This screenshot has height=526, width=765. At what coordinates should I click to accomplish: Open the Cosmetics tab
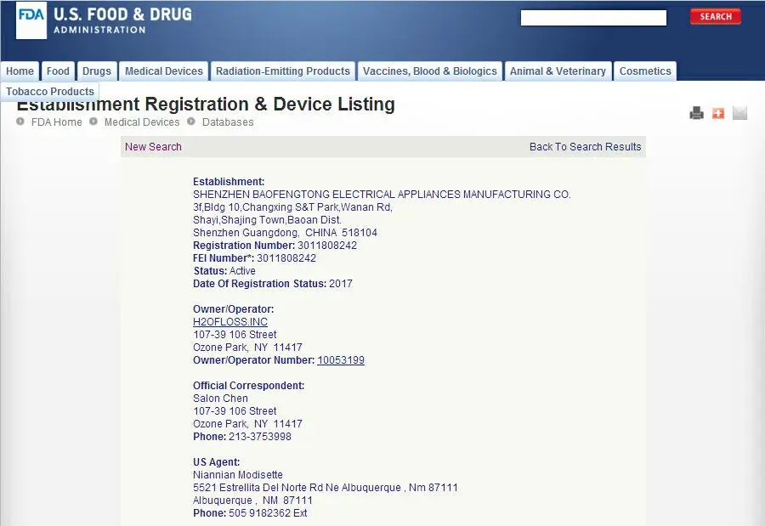click(645, 71)
